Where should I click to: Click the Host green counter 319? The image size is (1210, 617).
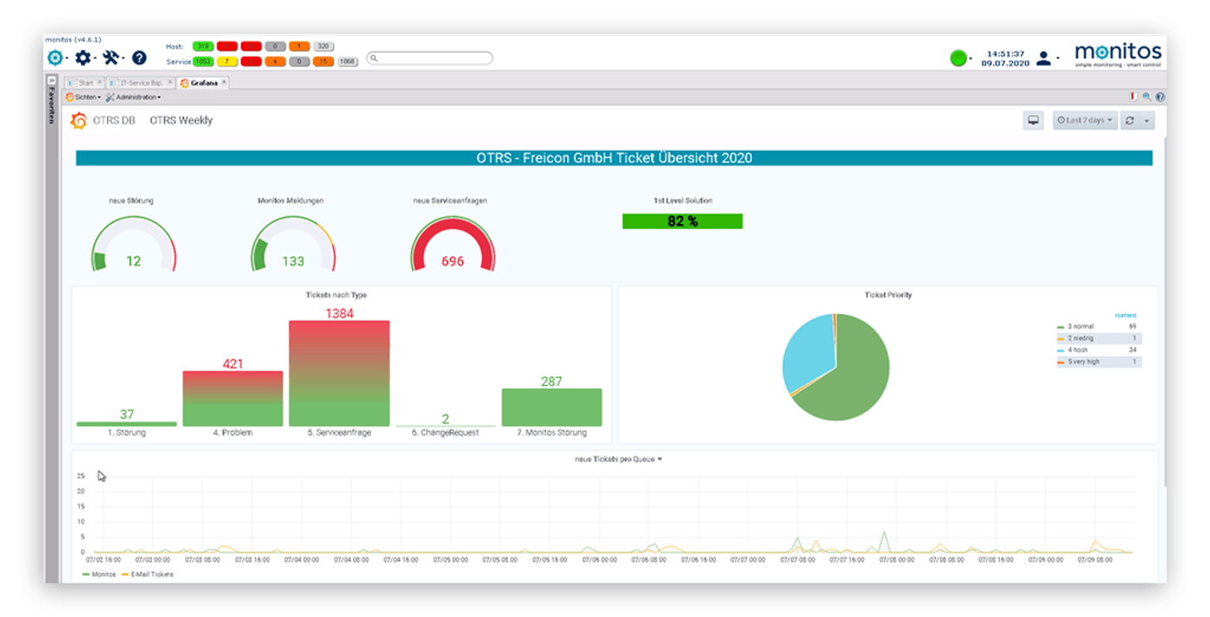point(203,46)
